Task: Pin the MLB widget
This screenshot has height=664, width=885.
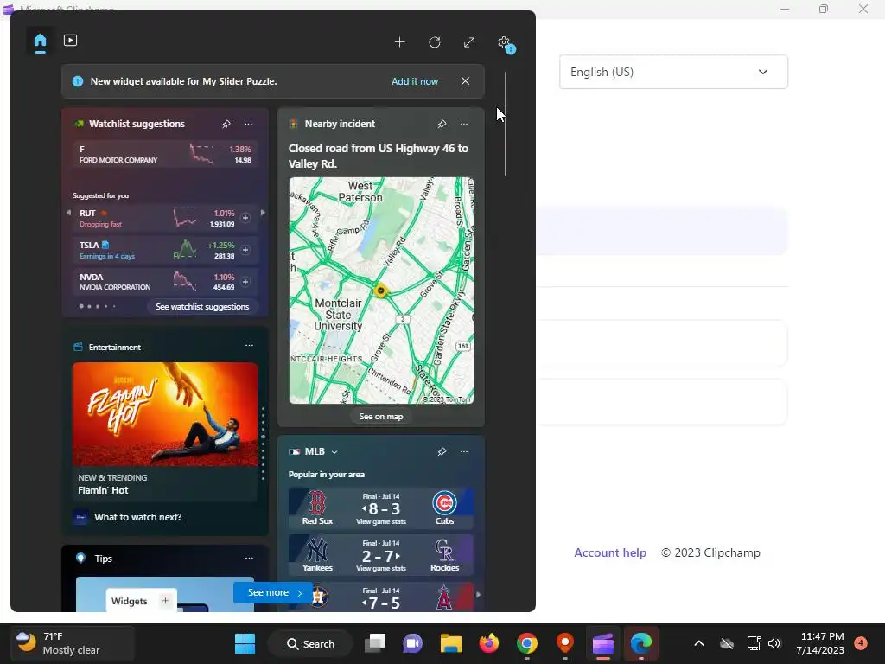Action: (442, 451)
